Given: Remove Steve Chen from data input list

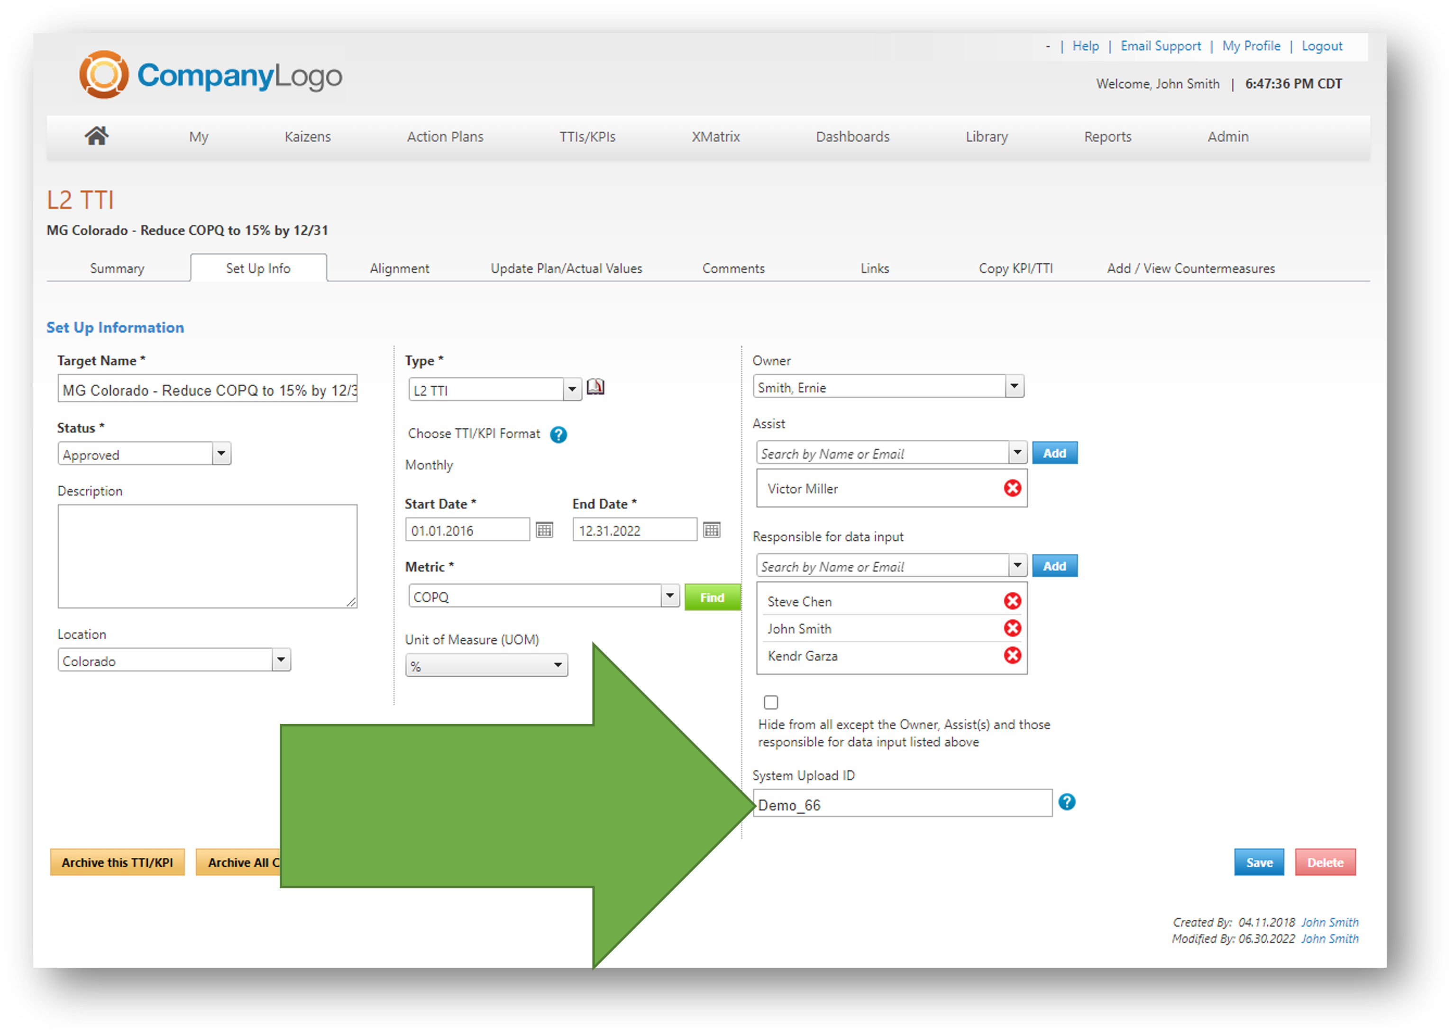Looking at the screenshot, I should tap(1012, 600).
